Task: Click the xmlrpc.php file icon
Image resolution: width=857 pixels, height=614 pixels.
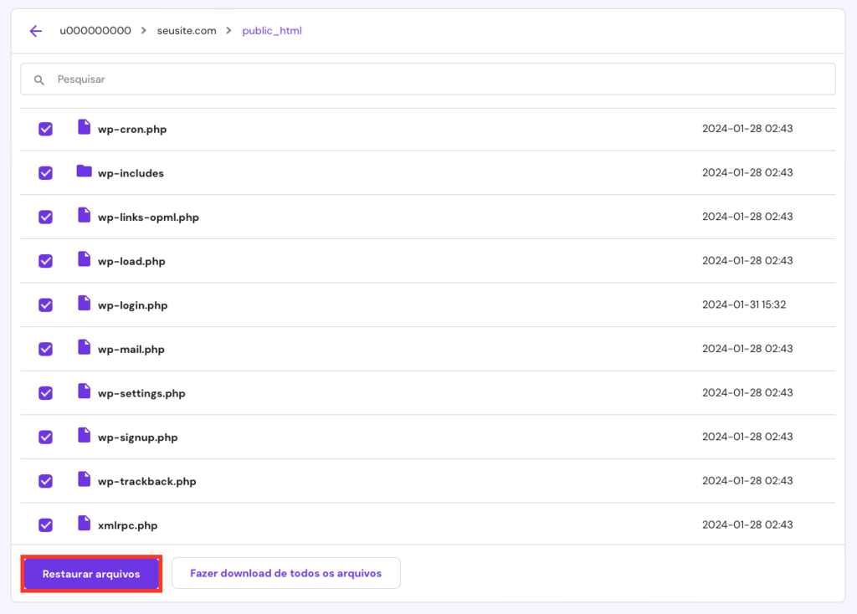Action: (x=84, y=524)
